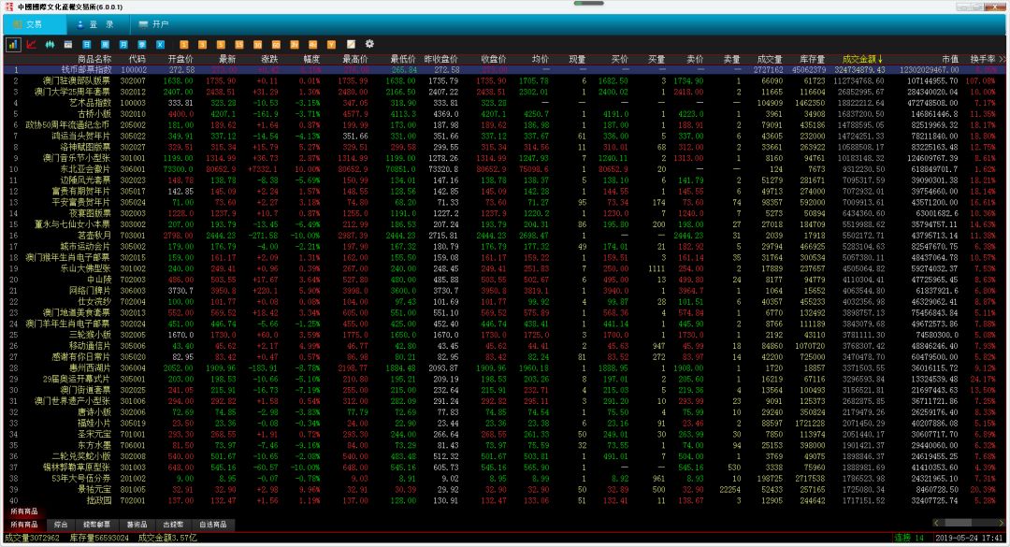The height and width of the screenshot is (547, 1010).
Task: Choose the orange 3-minute interval icon
Action: pos(202,45)
